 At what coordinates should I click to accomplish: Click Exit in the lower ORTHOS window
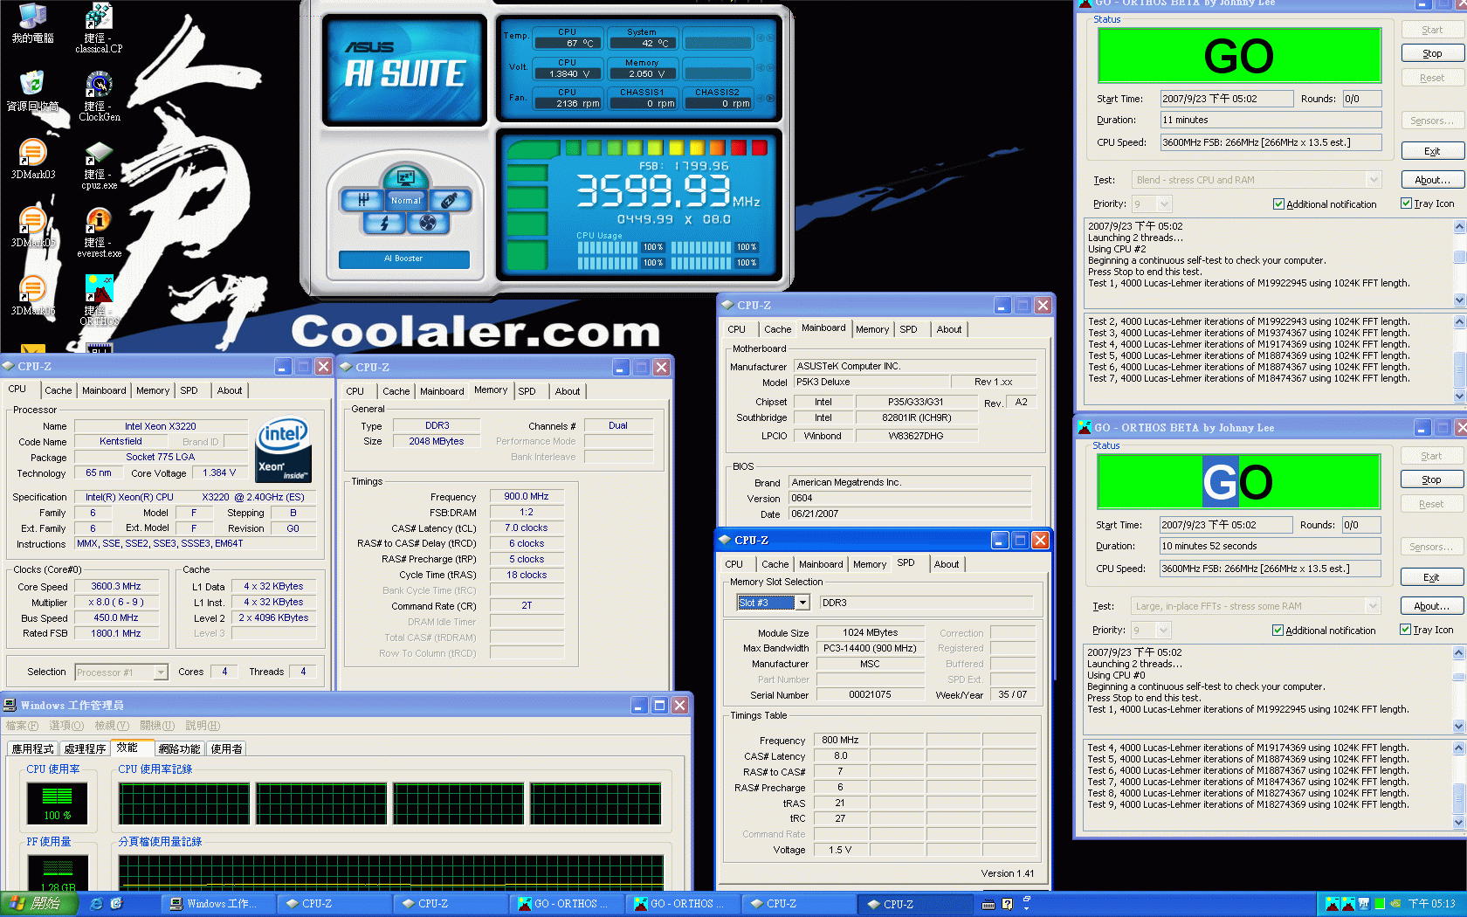(1431, 577)
